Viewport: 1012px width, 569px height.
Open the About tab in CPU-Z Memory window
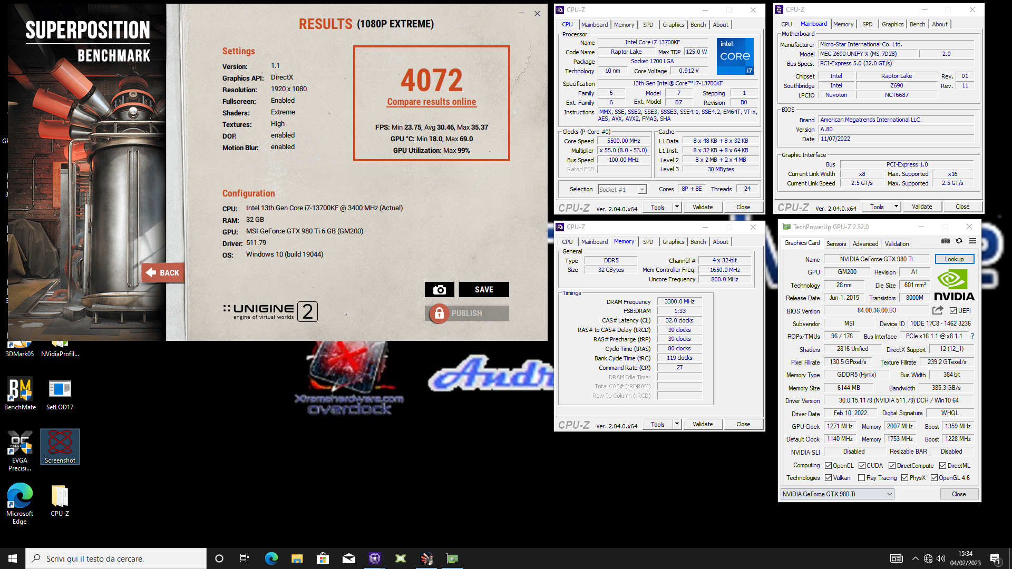[x=721, y=242]
